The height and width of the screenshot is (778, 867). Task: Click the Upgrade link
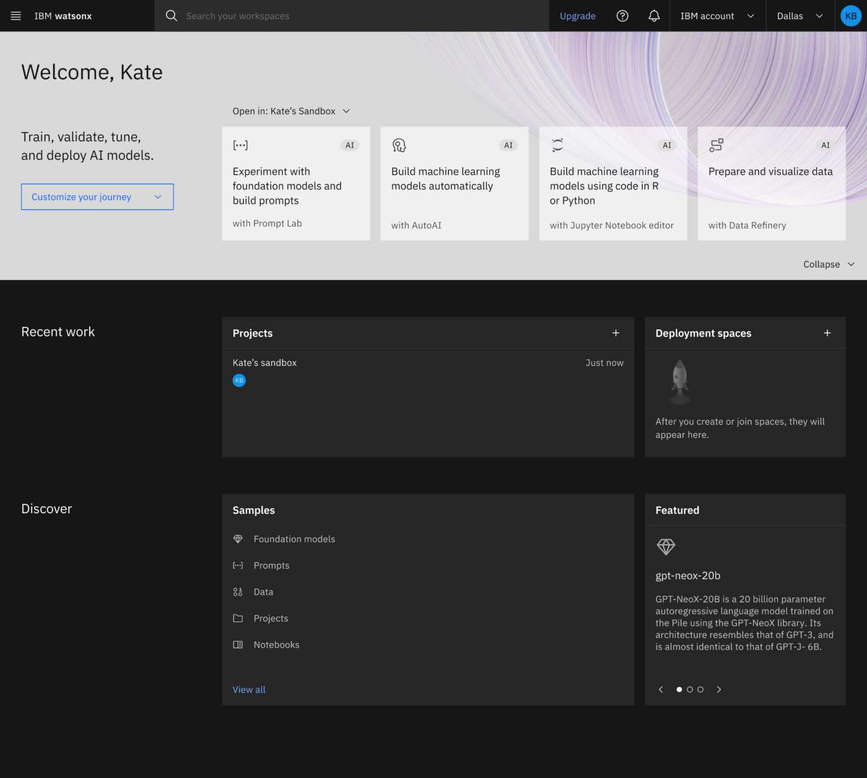pyautogui.click(x=577, y=16)
